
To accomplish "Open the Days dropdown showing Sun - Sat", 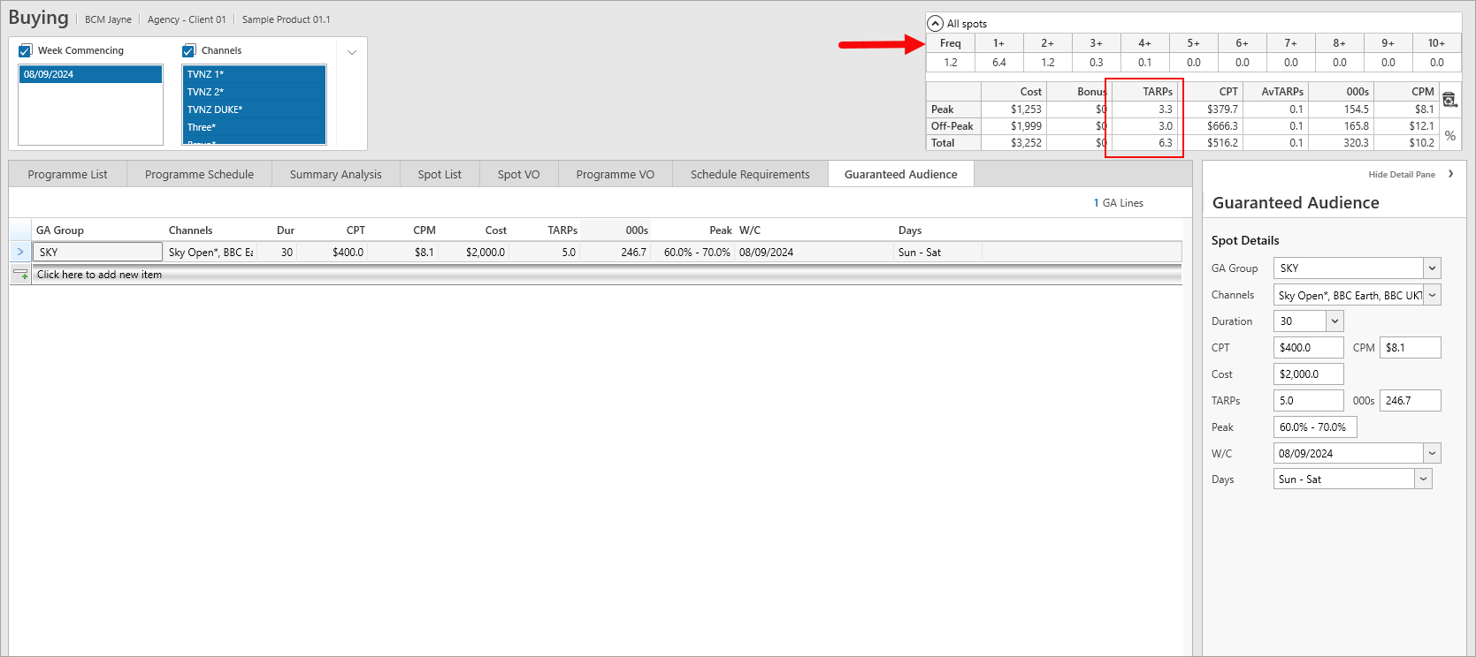I will tap(1423, 479).
